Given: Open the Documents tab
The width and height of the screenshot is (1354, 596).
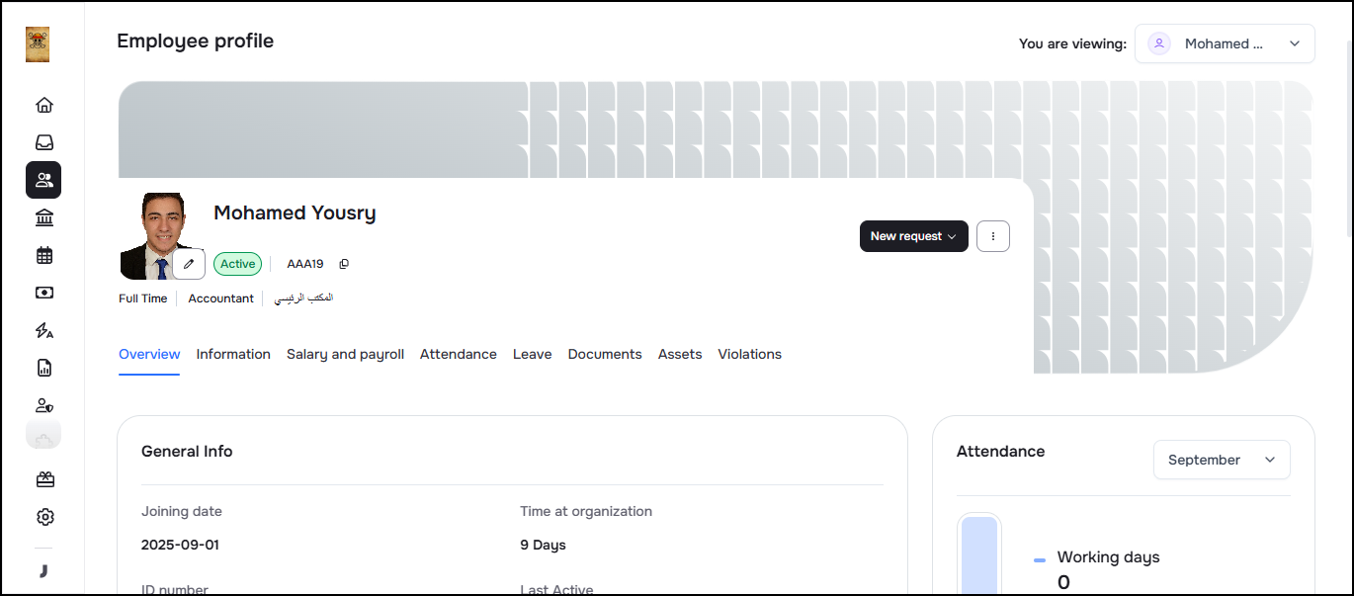Looking at the screenshot, I should 605,354.
